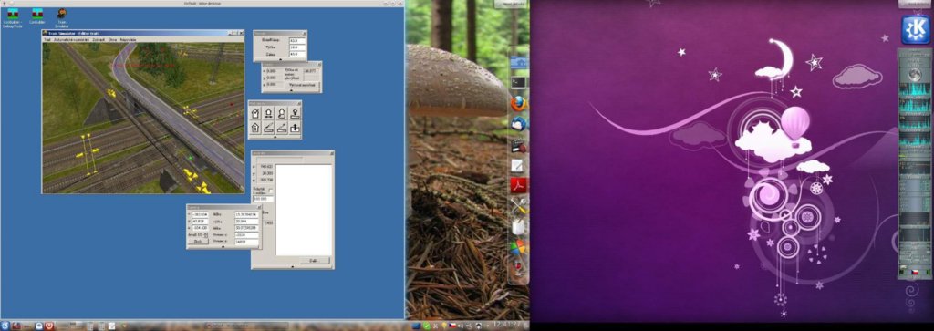This screenshot has width=934, height=331.
Task: Click the green check icon in the system tray
Action: click(x=427, y=326)
